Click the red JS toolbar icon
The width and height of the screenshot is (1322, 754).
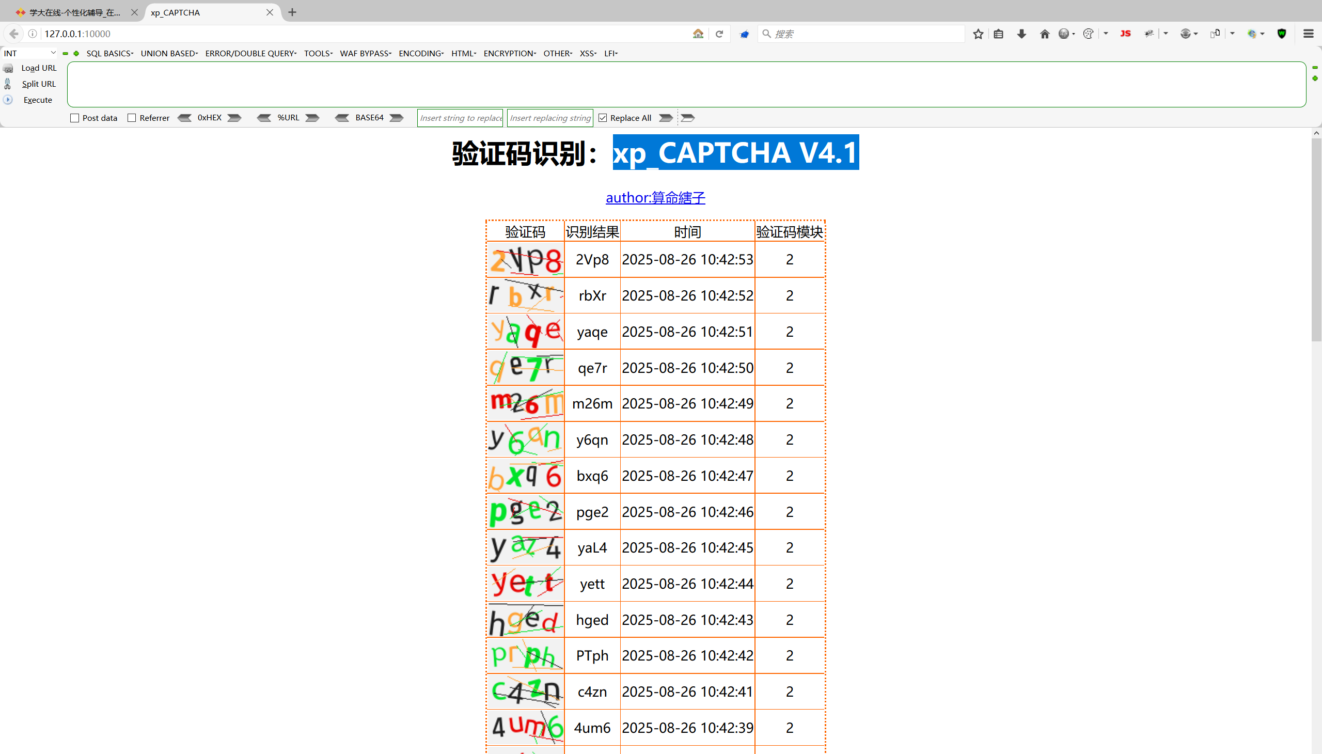click(1125, 34)
